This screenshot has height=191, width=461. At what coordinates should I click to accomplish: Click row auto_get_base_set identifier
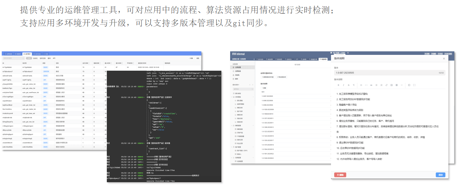point(28,113)
